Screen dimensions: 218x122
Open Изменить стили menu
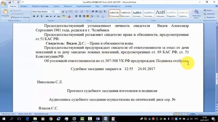(197, 14)
